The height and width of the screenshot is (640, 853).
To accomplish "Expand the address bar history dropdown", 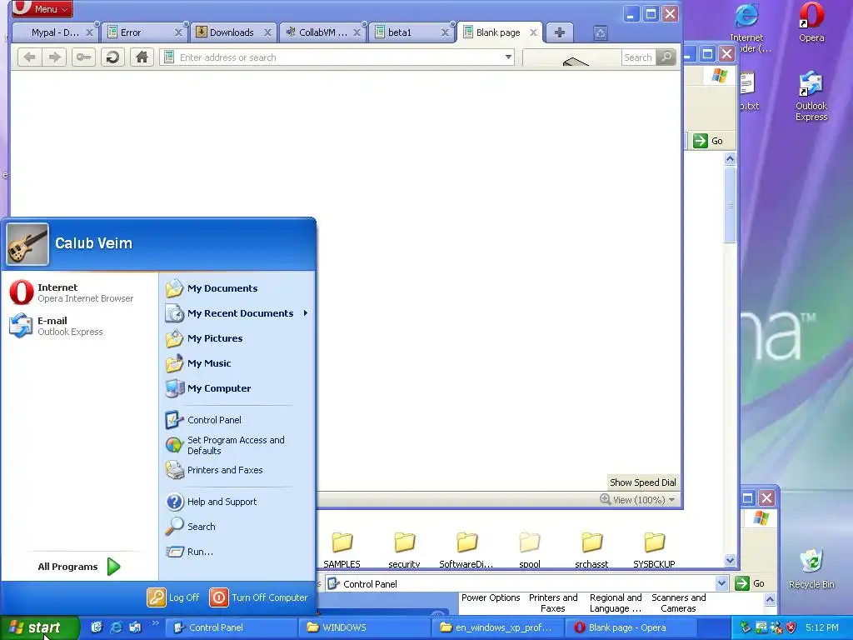I will click(x=508, y=57).
